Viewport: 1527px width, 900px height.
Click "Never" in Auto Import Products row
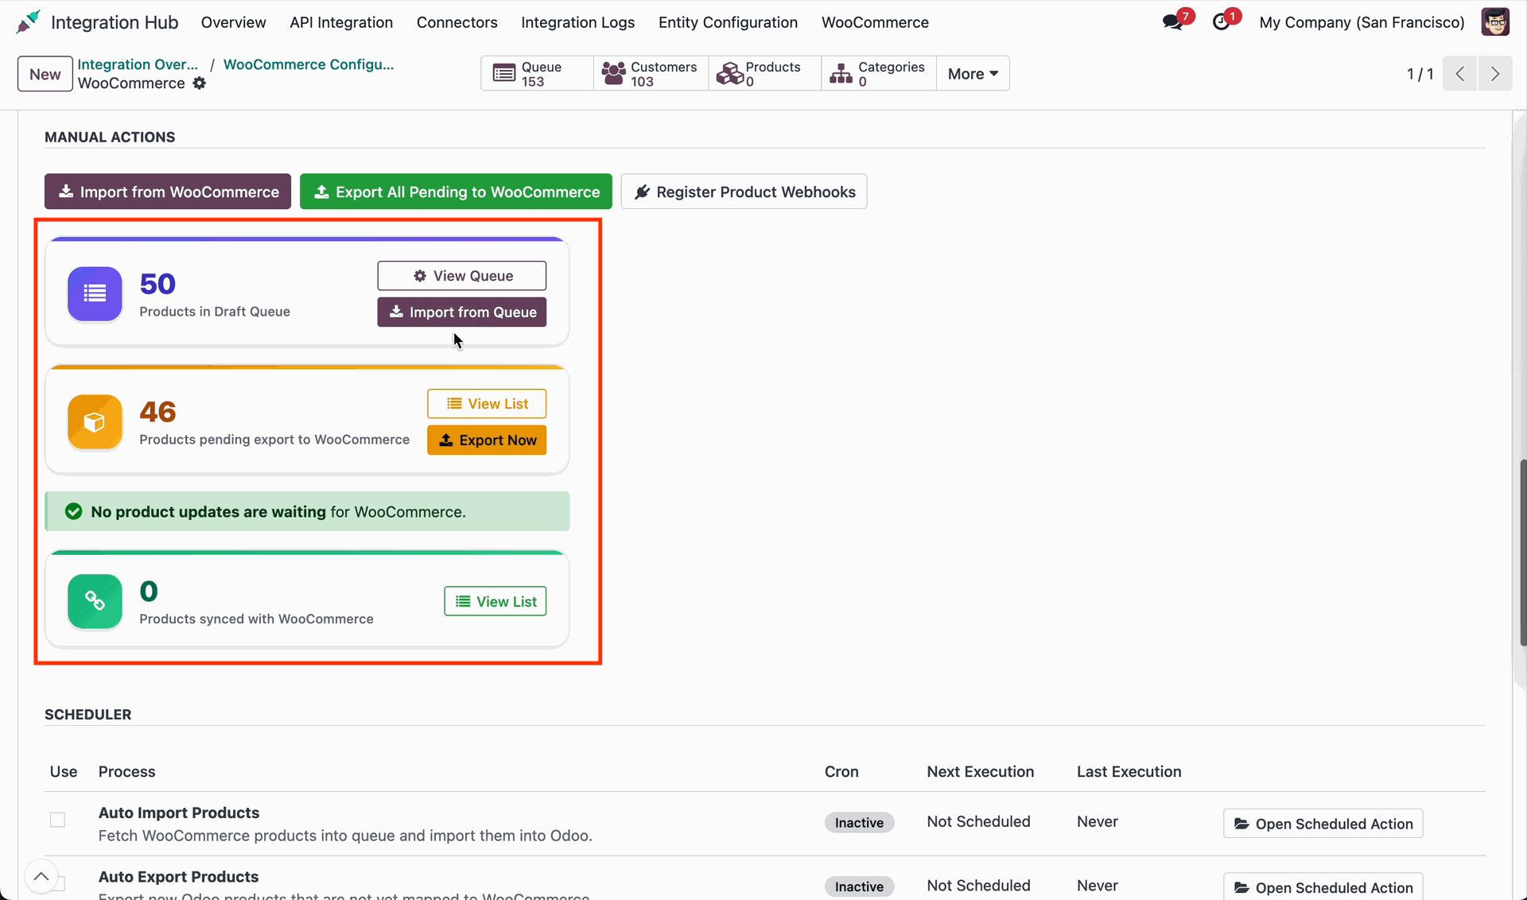click(x=1098, y=822)
